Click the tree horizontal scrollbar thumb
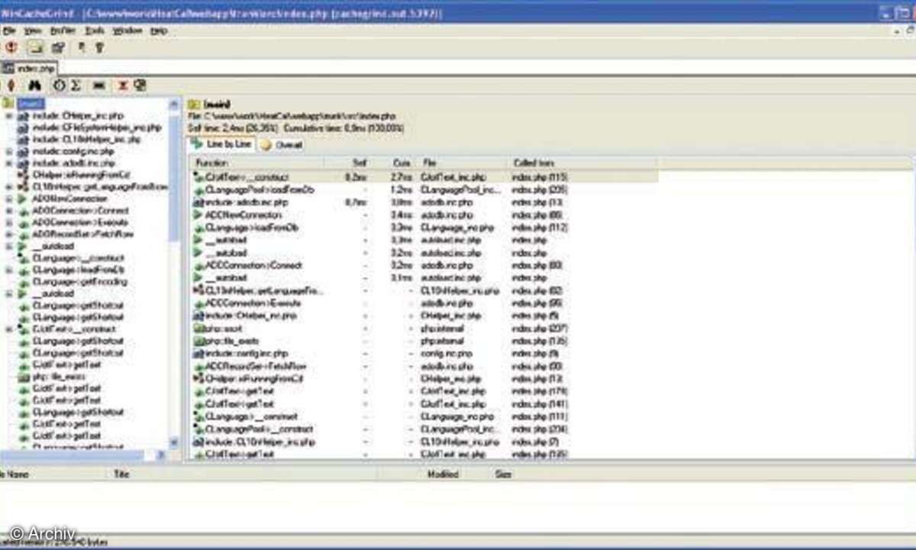The height and width of the screenshot is (550, 916). pos(73,455)
